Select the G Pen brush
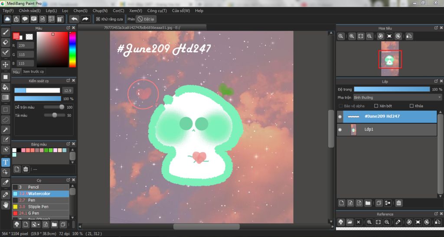The width and height of the screenshot is (444, 237). click(x=40, y=213)
